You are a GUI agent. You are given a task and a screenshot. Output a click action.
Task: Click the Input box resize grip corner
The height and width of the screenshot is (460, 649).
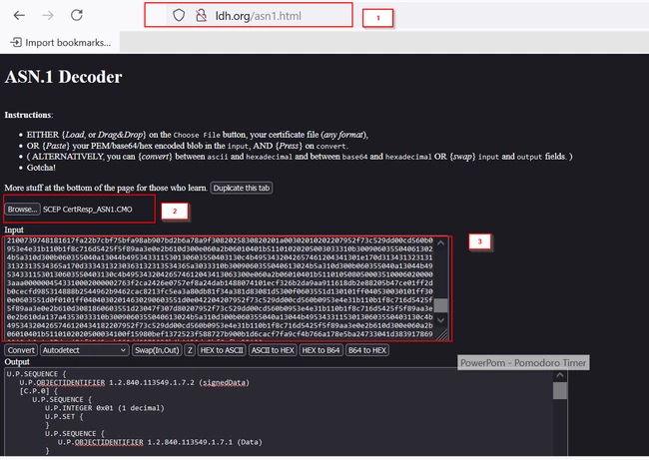coord(442,334)
